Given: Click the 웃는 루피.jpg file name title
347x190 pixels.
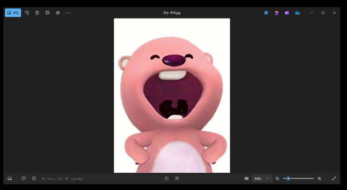Looking at the screenshot, I should click(172, 13).
